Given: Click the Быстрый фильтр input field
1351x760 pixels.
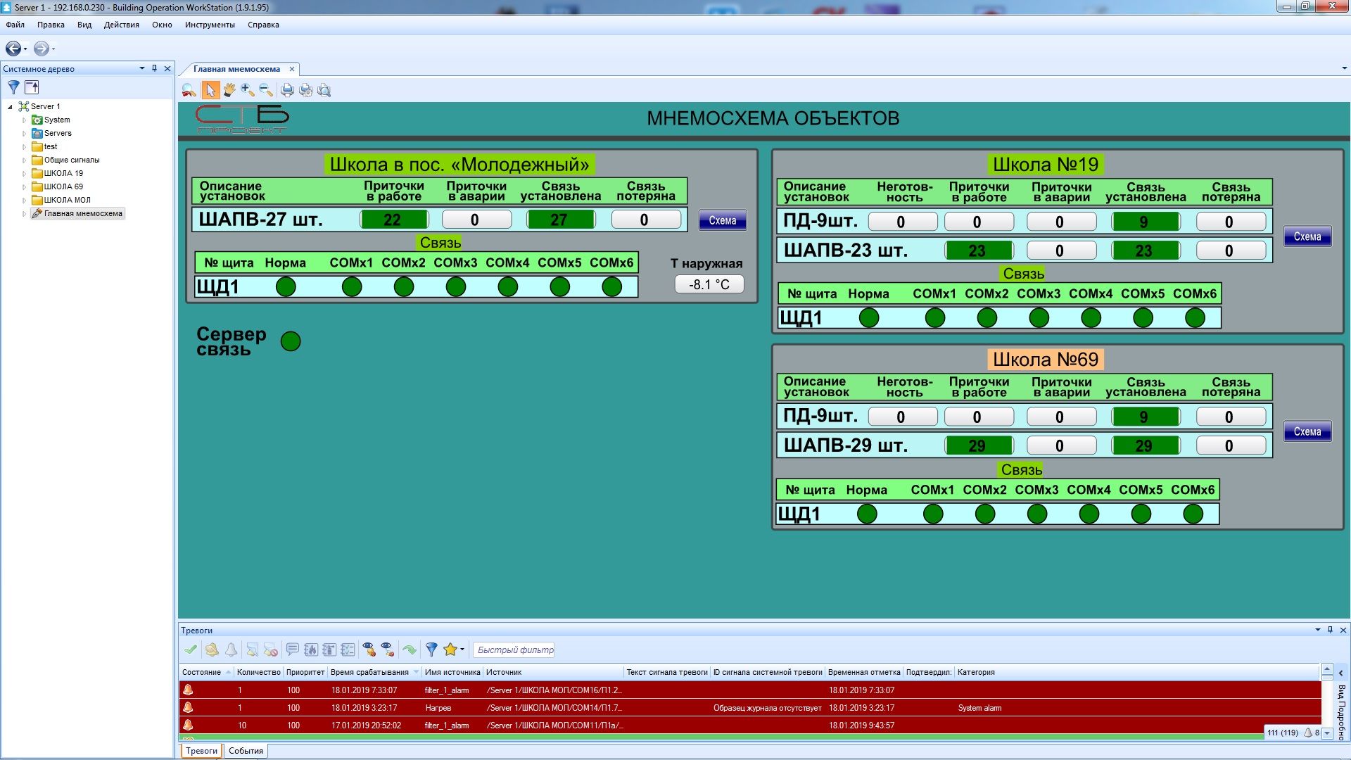Looking at the screenshot, I should [514, 650].
